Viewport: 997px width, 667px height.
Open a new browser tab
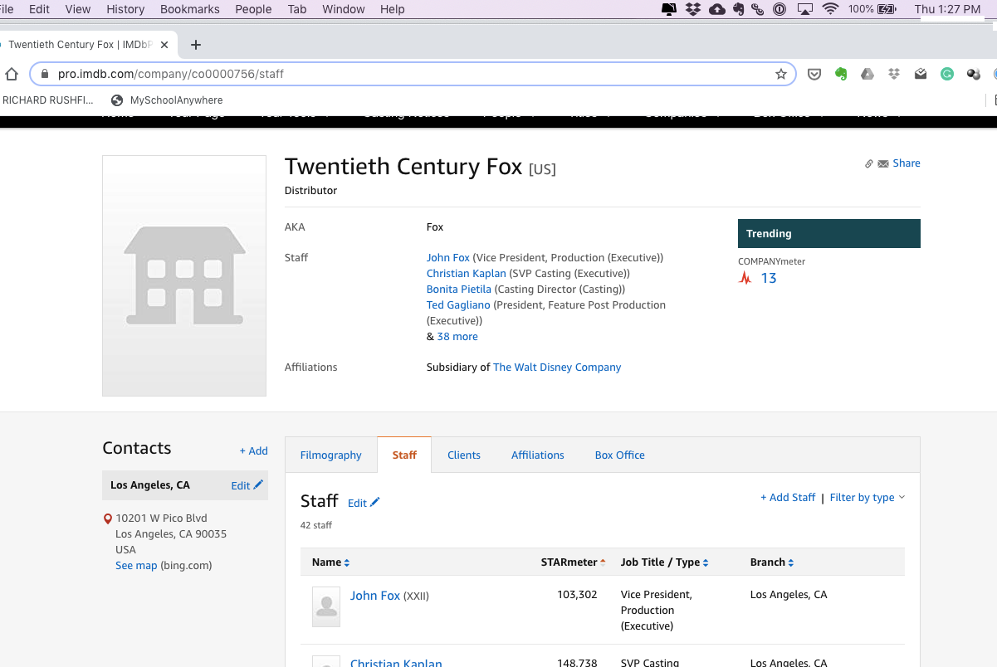pyautogui.click(x=196, y=45)
